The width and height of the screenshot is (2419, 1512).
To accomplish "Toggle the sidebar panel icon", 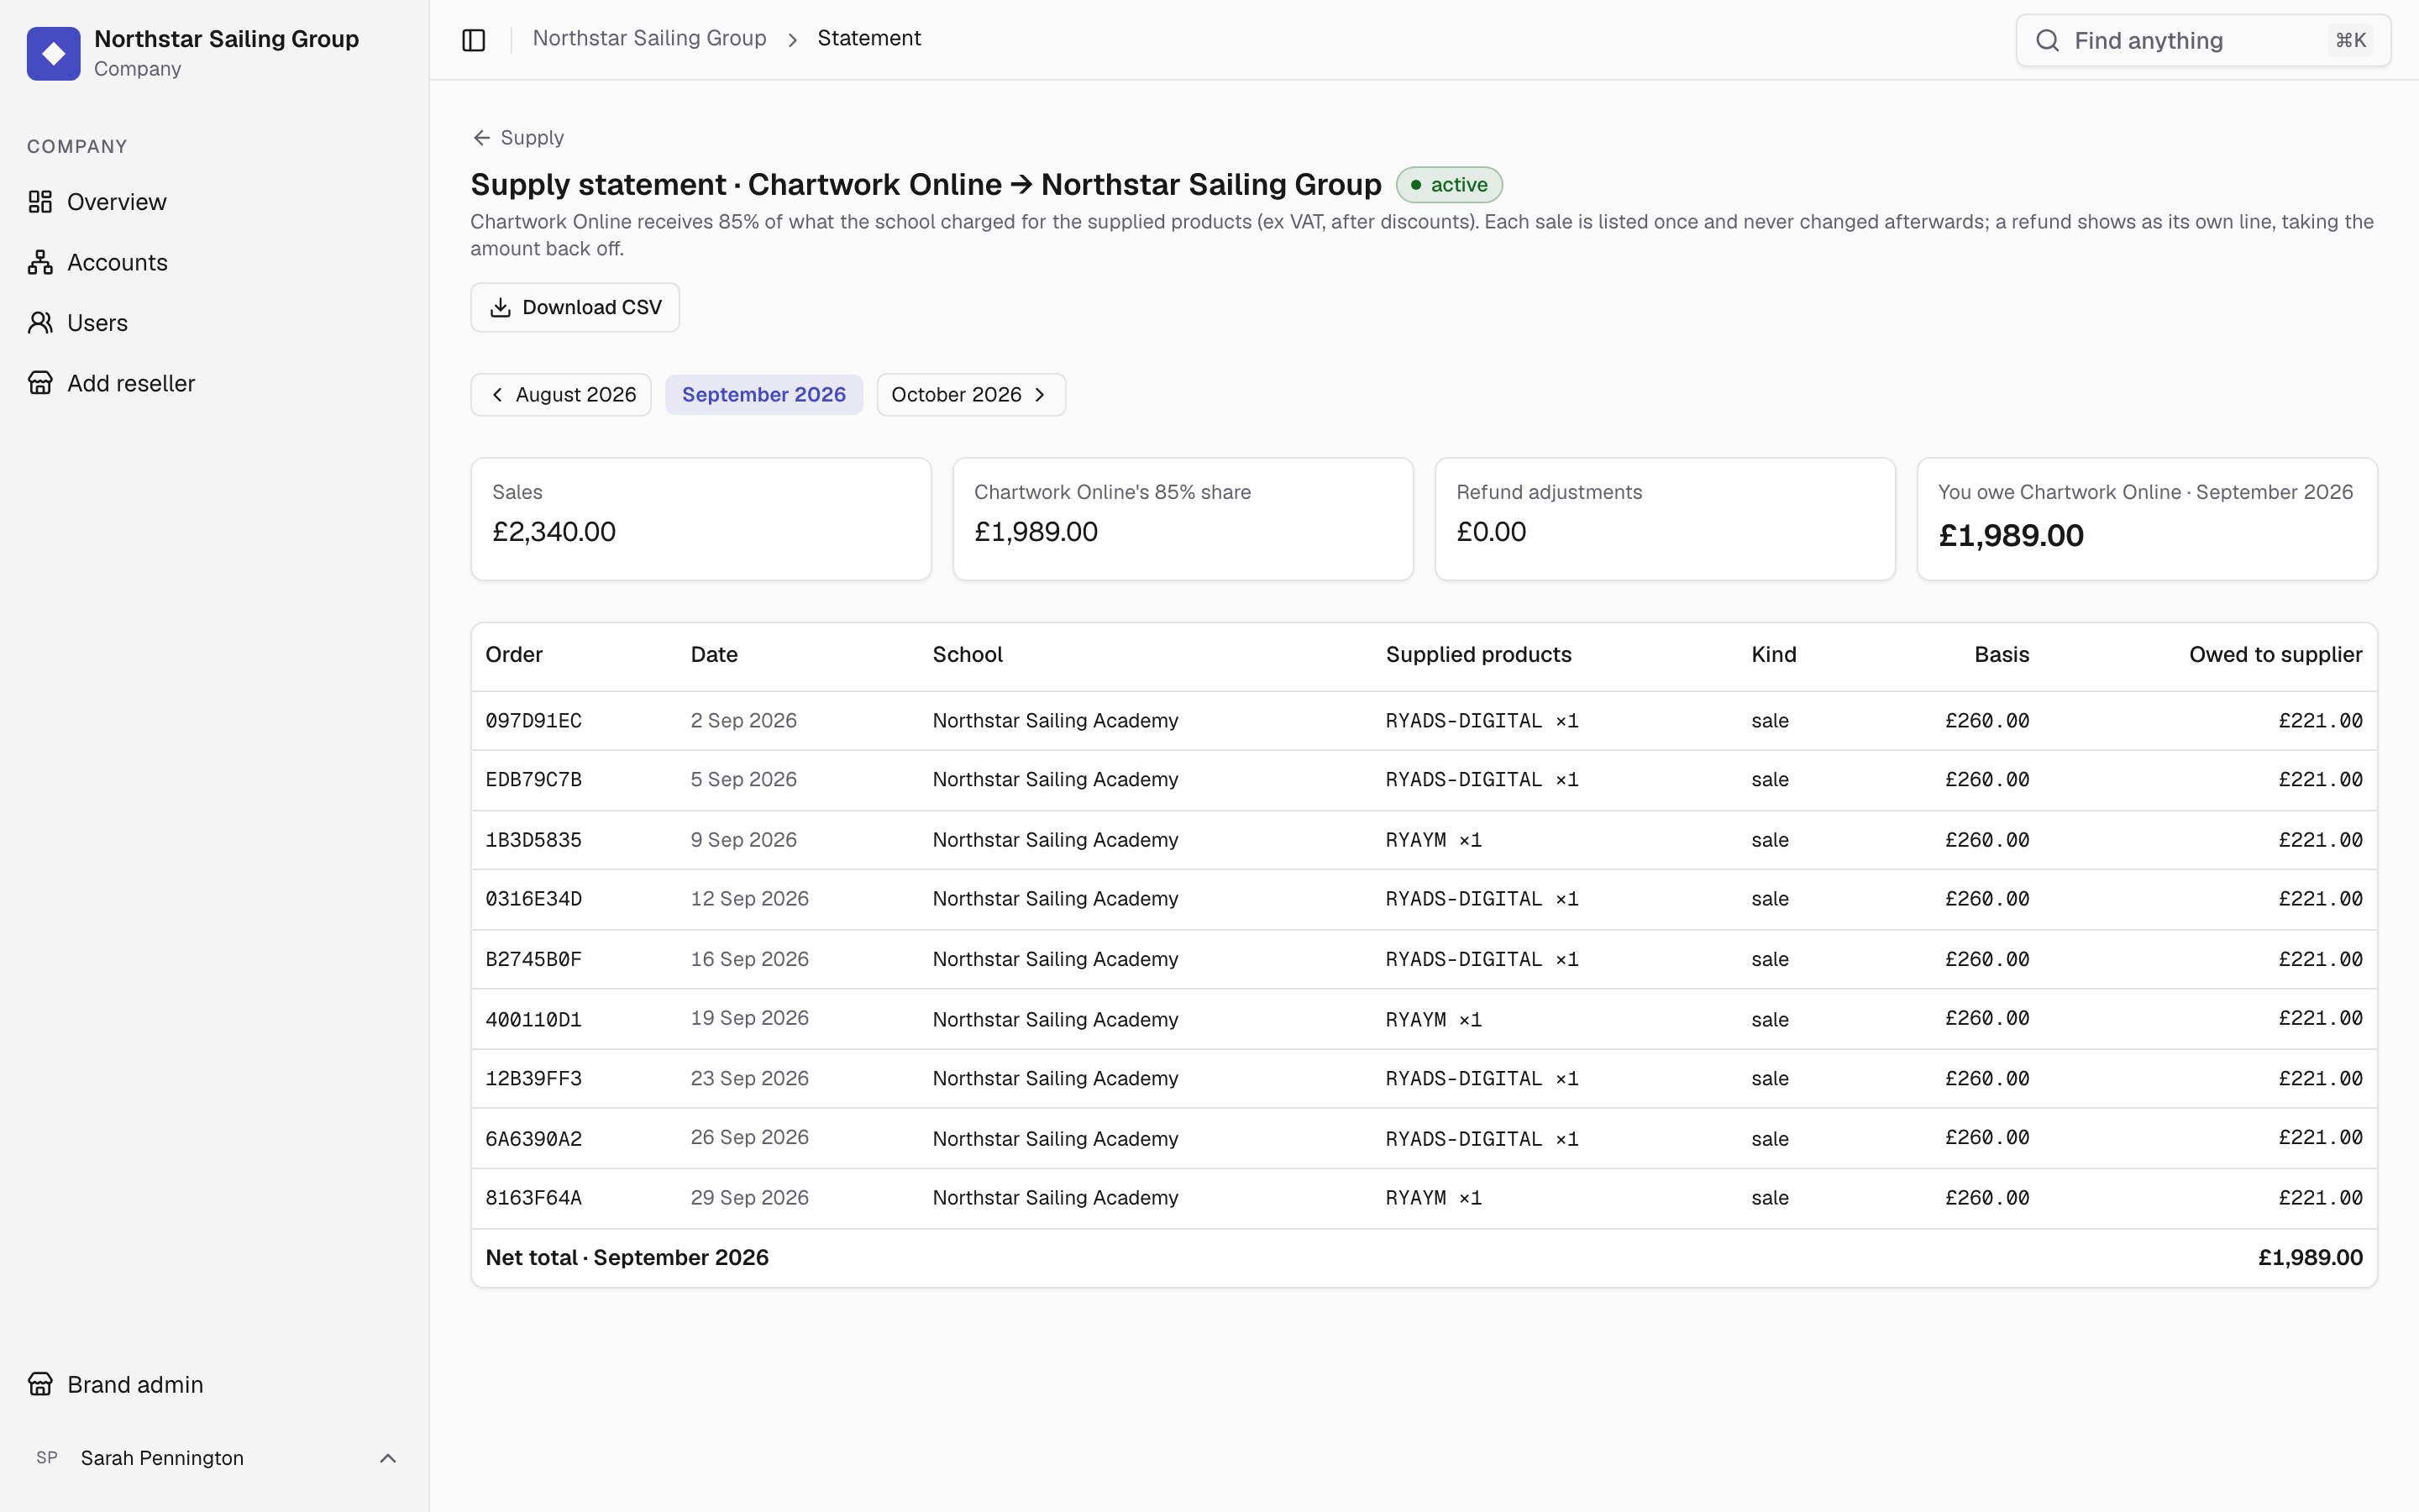I will 474,40.
